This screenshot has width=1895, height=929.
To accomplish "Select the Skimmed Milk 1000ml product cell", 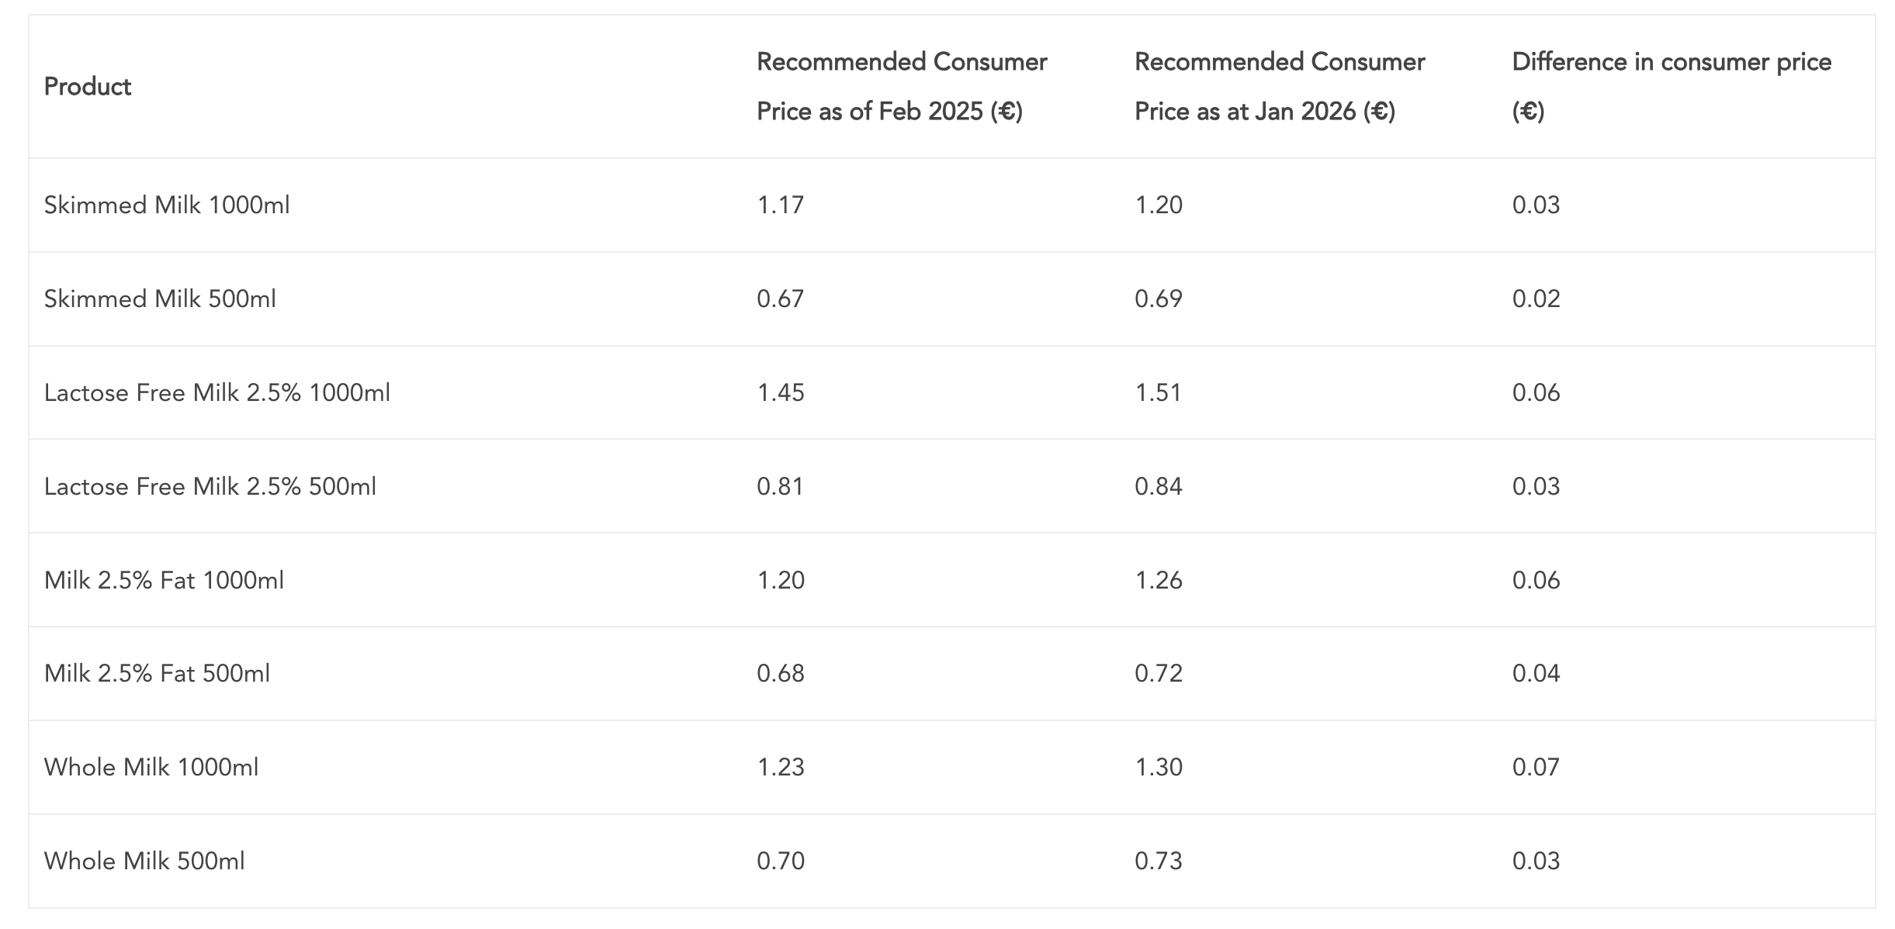I will coord(167,205).
